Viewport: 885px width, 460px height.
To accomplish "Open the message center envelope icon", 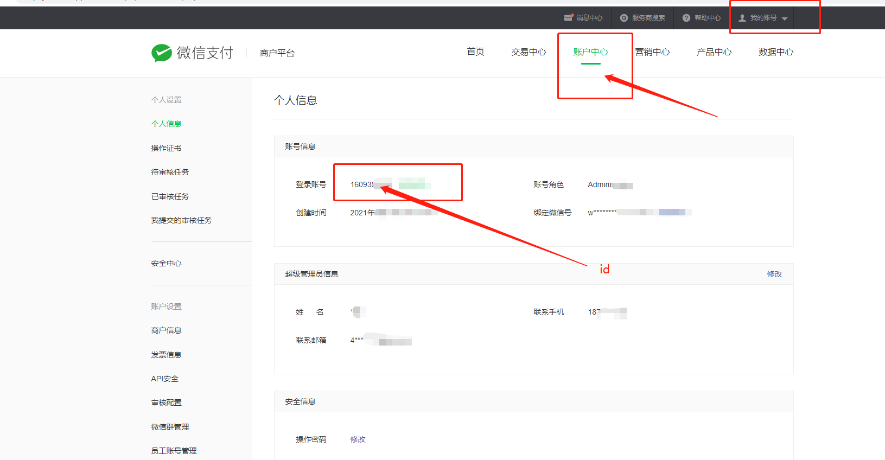I will tap(569, 18).
